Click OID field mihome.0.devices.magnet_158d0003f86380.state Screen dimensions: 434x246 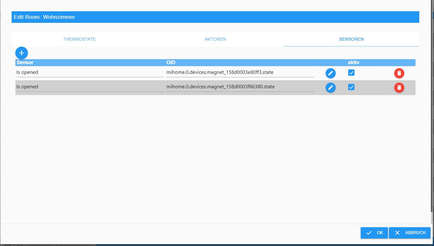tap(240, 87)
